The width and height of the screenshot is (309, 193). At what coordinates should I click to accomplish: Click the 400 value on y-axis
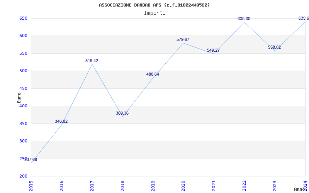pyautogui.click(x=23, y=106)
